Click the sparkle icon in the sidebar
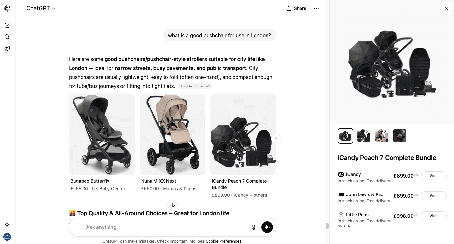The width and height of the screenshot is (454, 244). pos(7,225)
